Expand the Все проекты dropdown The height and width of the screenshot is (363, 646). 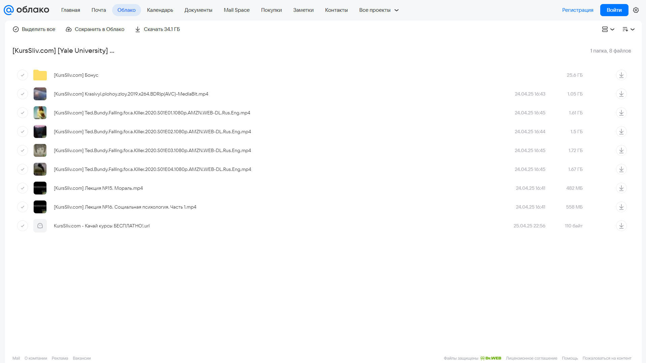pos(379,10)
